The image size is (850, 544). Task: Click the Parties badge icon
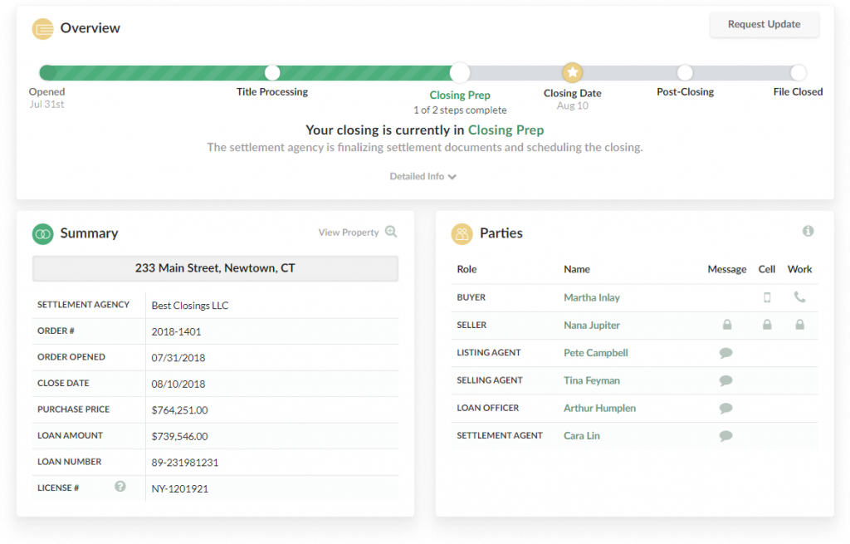click(x=462, y=233)
